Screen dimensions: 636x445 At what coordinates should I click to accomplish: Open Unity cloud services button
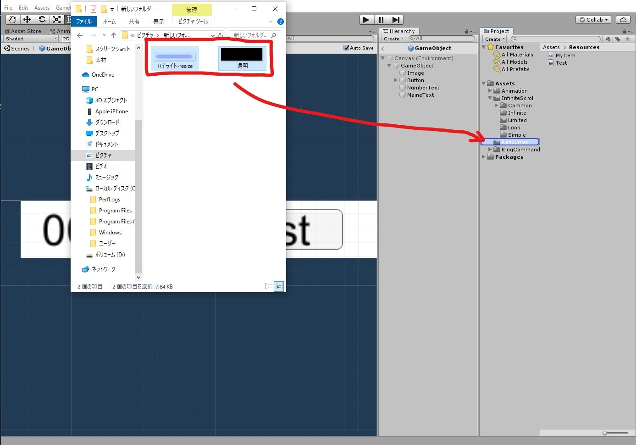click(623, 20)
